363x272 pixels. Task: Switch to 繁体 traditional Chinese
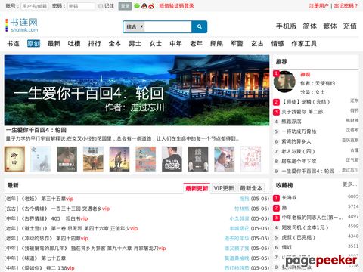tap(330, 26)
